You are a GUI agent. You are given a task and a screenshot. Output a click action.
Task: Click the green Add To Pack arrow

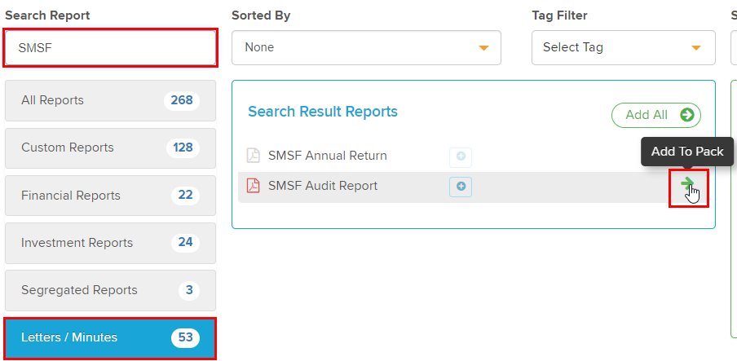click(x=688, y=184)
